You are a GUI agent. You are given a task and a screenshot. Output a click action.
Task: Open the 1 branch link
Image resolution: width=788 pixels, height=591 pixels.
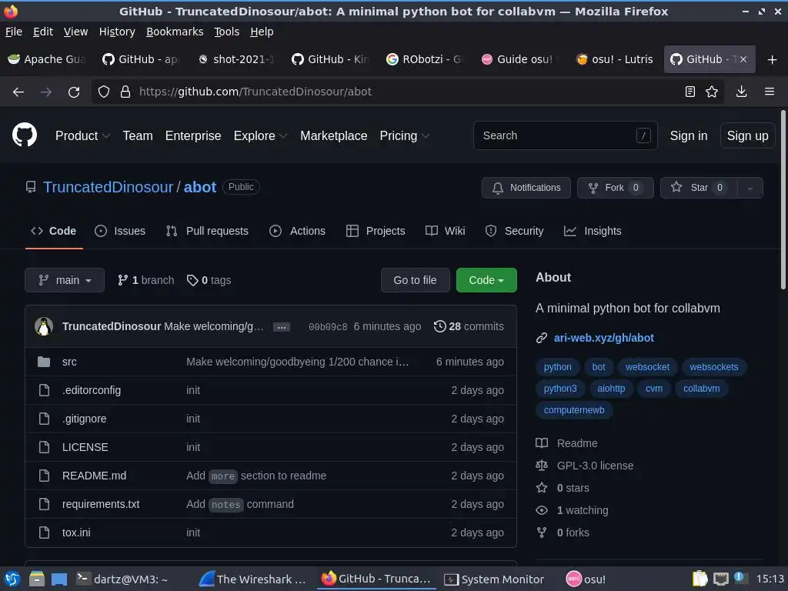tap(145, 280)
